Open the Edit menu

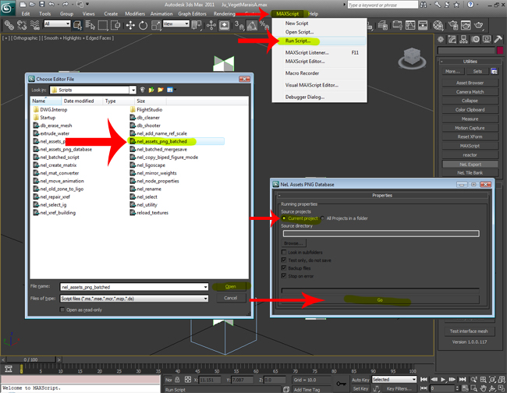(26, 13)
